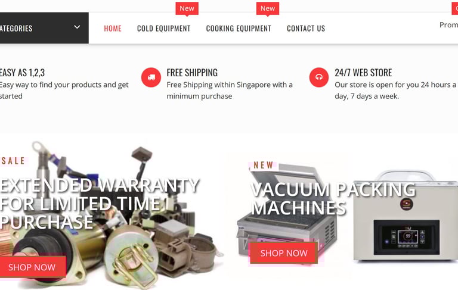Click the red free shipping truck icon

point(151,77)
